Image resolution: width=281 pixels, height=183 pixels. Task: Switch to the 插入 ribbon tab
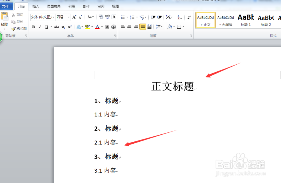(36, 6)
